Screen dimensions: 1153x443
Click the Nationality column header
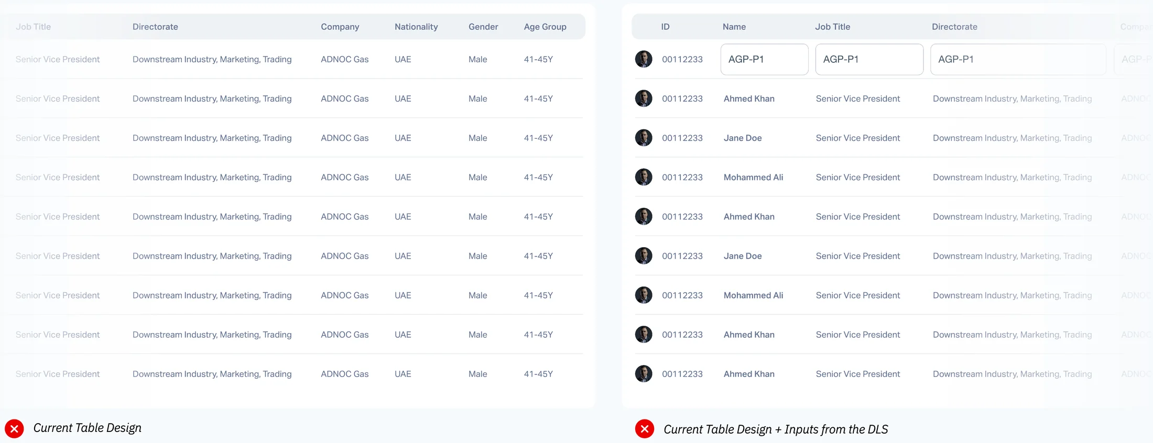(x=416, y=27)
